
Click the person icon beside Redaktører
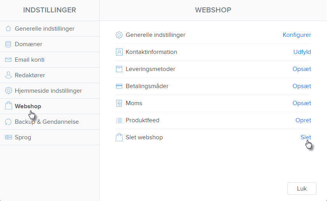pos(8,75)
